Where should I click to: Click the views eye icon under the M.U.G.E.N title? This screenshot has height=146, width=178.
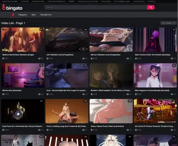click(172, 130)
